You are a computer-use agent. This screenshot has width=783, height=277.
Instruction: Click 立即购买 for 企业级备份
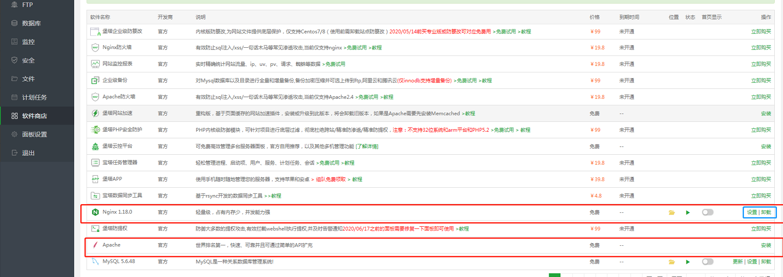tap(761, 81)
